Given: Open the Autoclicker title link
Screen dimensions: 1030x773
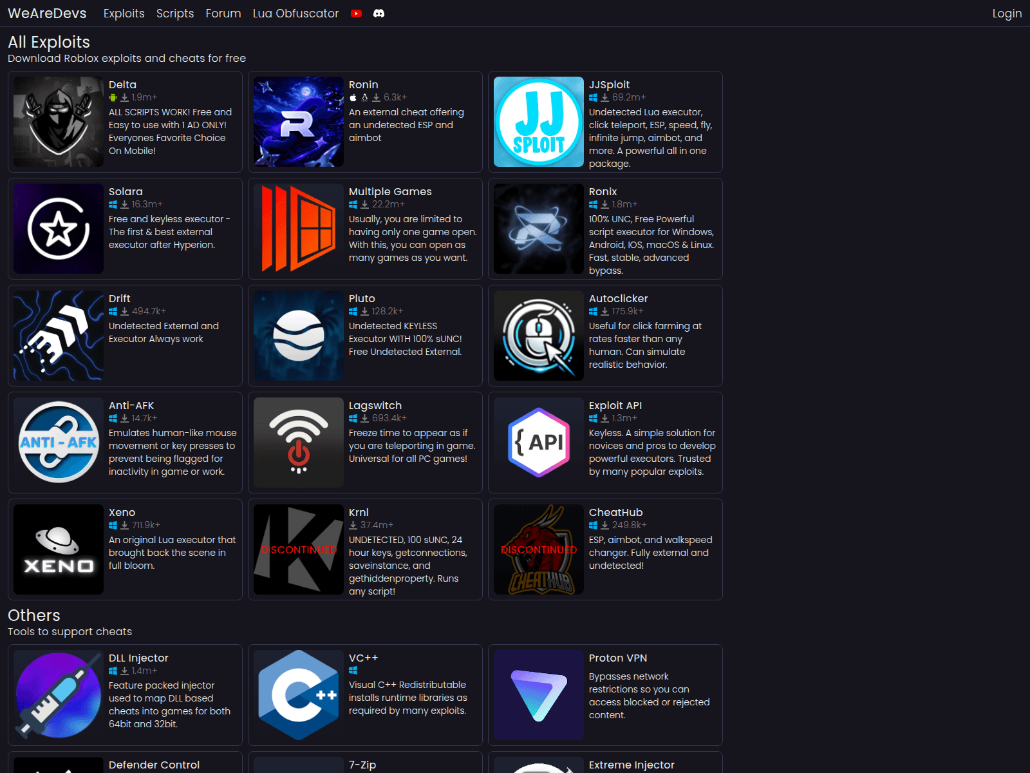Looking at the screenshot, I should coord(618,298).
